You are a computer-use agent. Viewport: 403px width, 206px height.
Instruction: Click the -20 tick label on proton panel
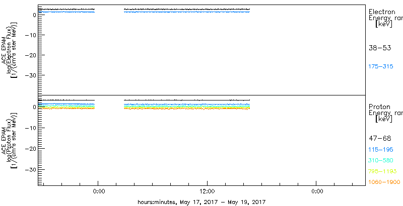tap(30, 149)
